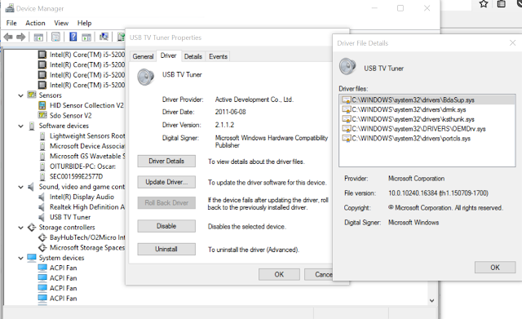The height and width of the screenshot is (319, 522).
Task: Select SEC001599E2577D device
Action: (76, 176)
